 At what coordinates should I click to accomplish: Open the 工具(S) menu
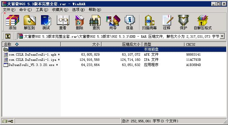point(42,10)
